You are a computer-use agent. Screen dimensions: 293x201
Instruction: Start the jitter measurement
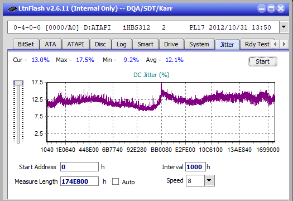[x=262, y=61]
